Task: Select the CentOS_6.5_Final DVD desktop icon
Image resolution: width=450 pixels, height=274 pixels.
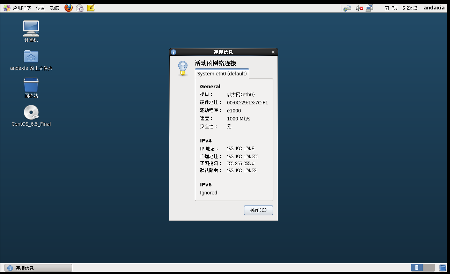Action: tap(31, 116)
